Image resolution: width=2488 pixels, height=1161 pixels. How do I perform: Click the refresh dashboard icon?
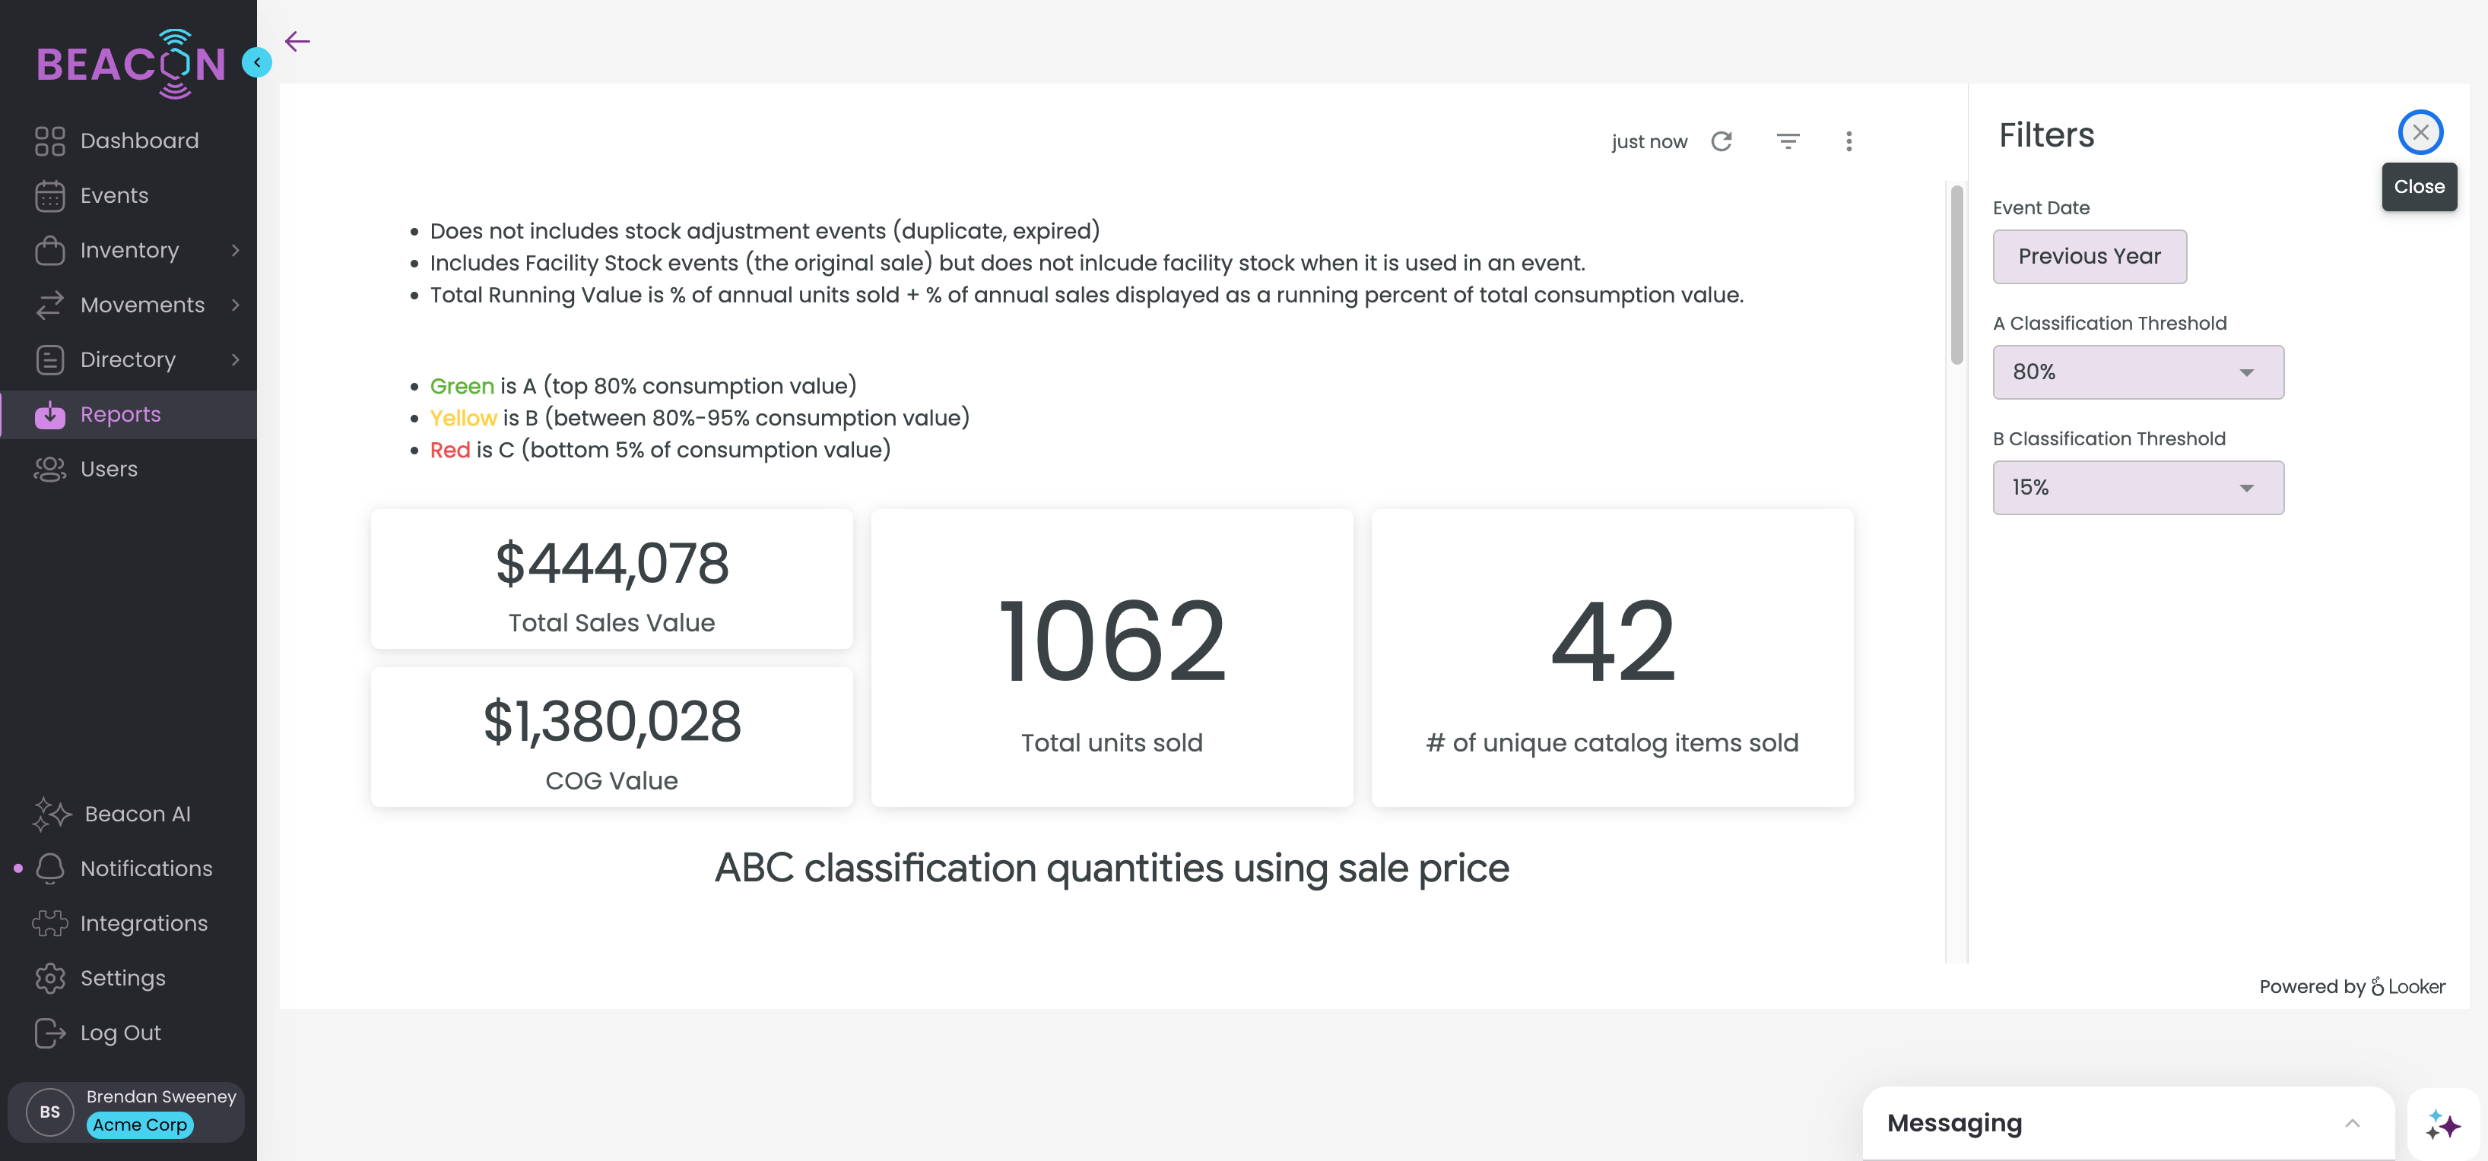1721,142
